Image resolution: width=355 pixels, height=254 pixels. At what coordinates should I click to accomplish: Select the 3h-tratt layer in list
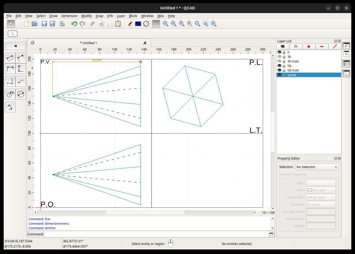[x=293, y=61]
